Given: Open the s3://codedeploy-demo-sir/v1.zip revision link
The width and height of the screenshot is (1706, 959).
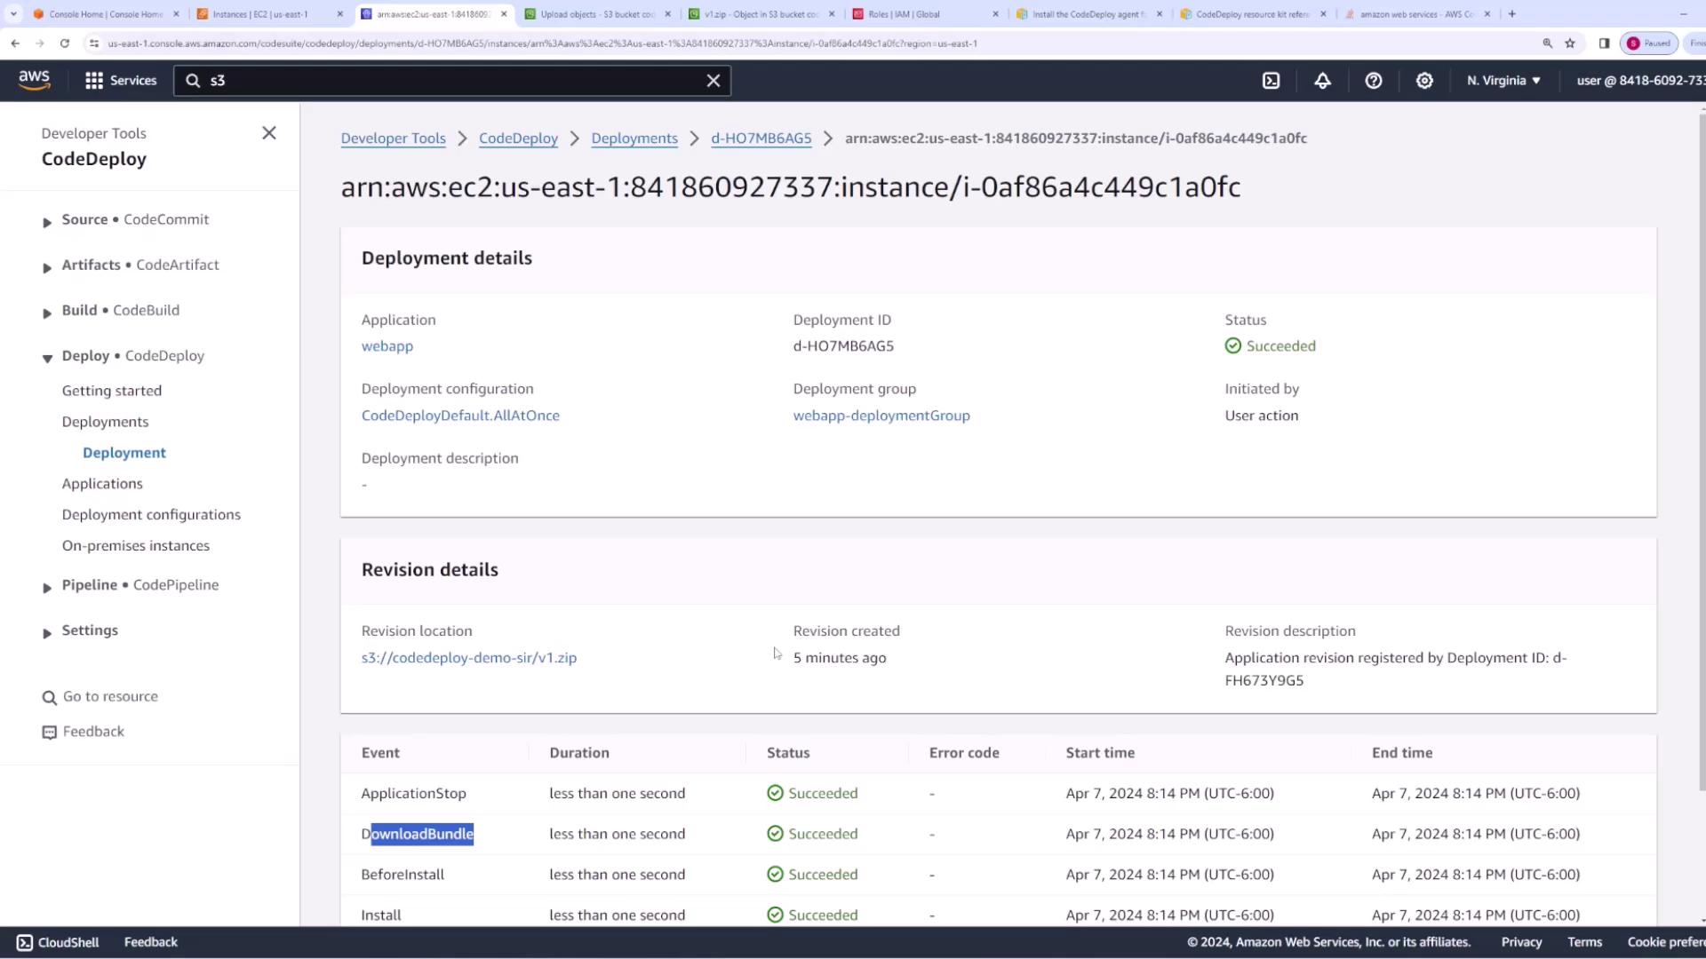Looking at the screenshot, I should click(x=468, y=658).
